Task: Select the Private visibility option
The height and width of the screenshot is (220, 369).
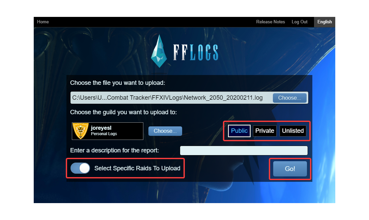Action: pyautogui.click(x=264, y=131)
